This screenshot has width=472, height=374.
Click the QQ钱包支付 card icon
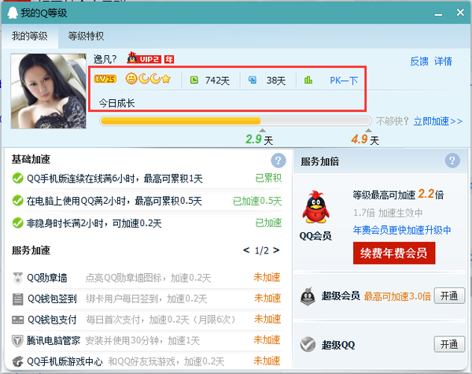(x=18, y=320)
